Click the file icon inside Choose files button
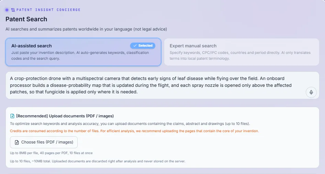This screenshot has width=325, height=174. click(17, 142)
